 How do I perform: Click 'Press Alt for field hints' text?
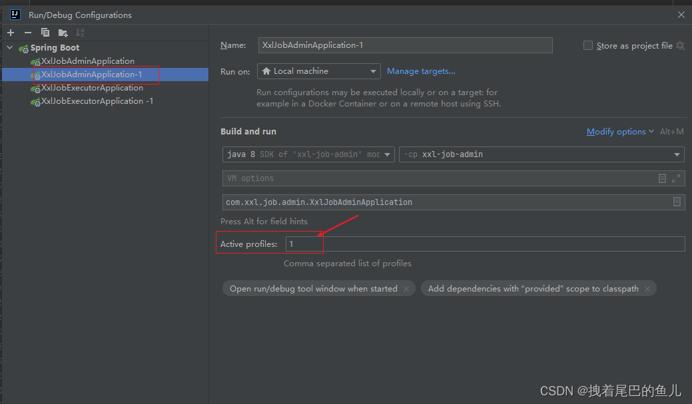[264, 222]
